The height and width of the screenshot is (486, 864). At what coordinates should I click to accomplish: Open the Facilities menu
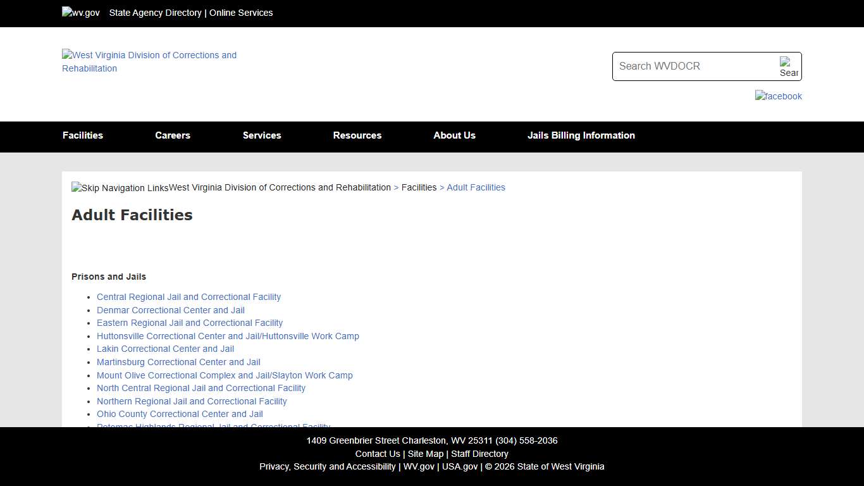coord(83,135)
